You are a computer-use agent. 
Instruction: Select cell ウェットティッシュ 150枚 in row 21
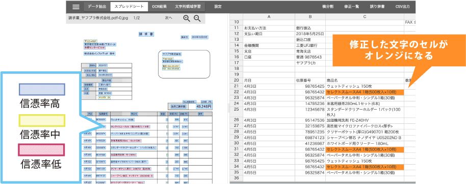[x=365, y=86]
